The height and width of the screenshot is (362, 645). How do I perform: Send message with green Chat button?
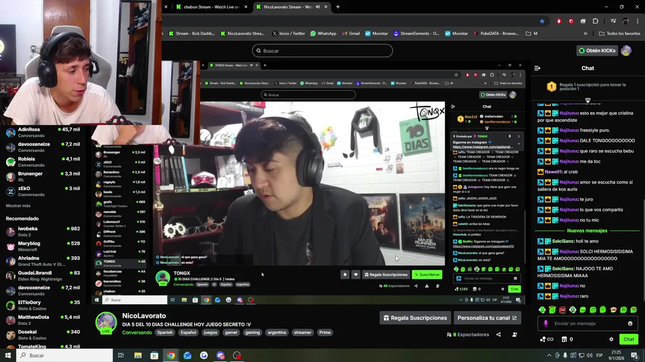[x=629, y=339]
